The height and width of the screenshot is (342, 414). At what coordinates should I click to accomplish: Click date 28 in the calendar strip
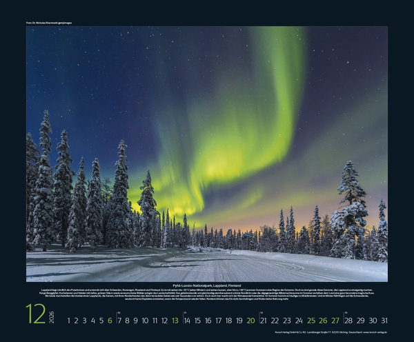pos(348,321)
